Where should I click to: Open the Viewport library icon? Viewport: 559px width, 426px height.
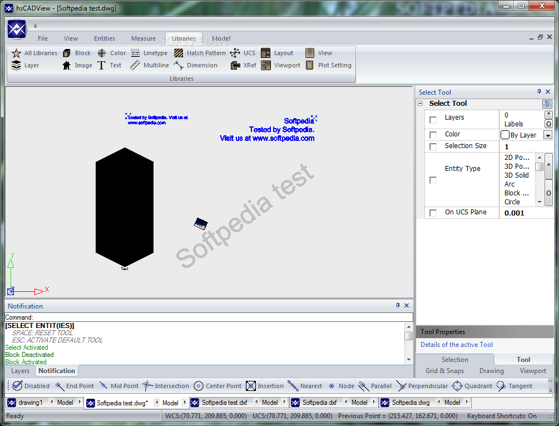[x=266, y=65]
